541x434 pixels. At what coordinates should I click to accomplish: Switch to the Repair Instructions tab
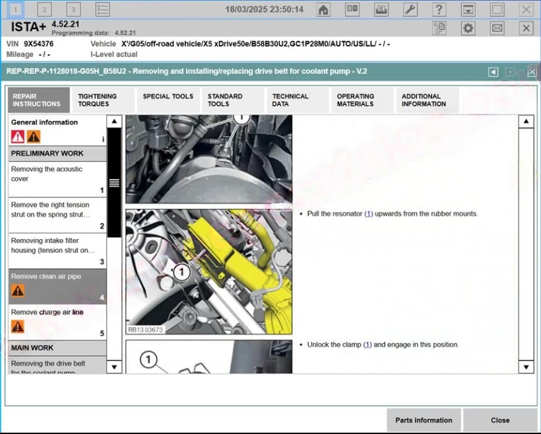[39, 100]
